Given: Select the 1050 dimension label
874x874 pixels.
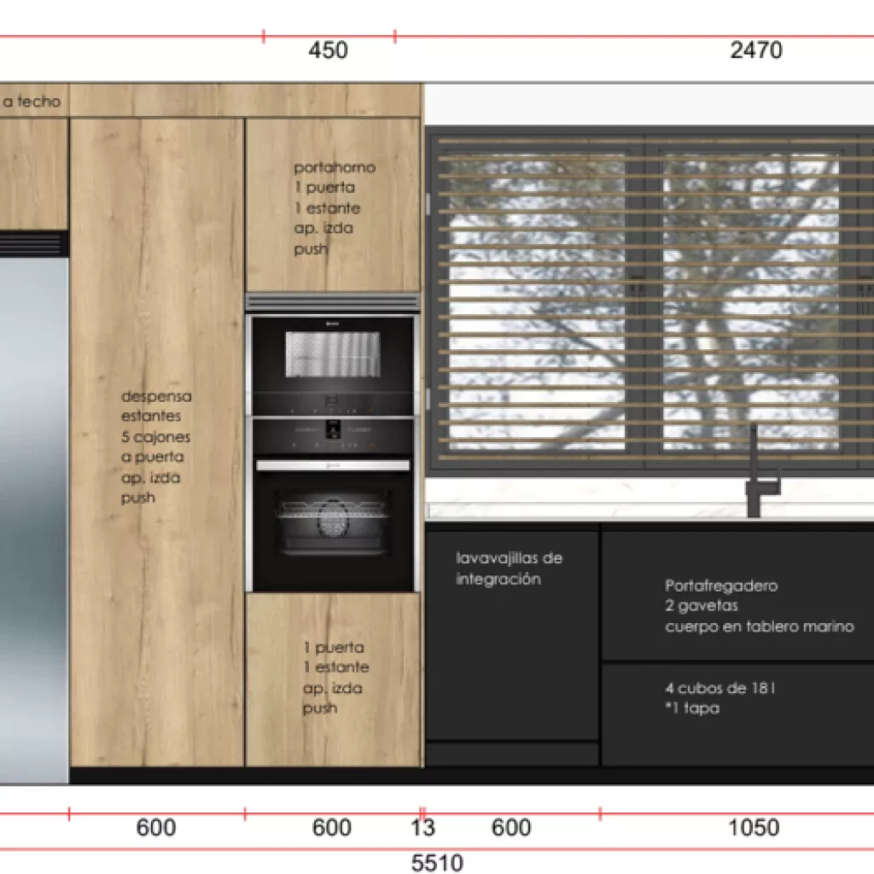Looking at the screenshot, I should tap(755, 827).
